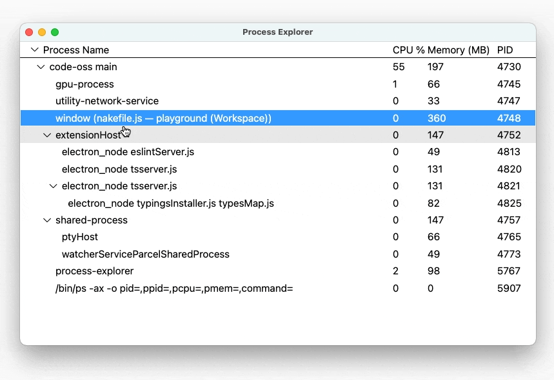Collapse the Process Name root chevron

34,50
